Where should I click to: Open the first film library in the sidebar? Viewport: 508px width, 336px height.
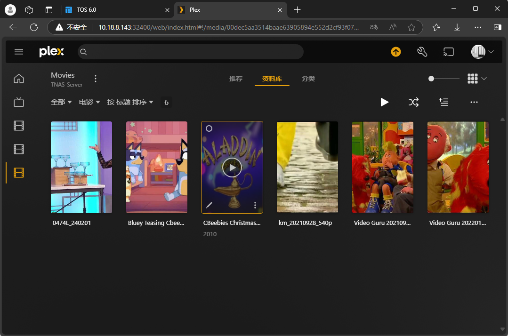tap(19, 126)
